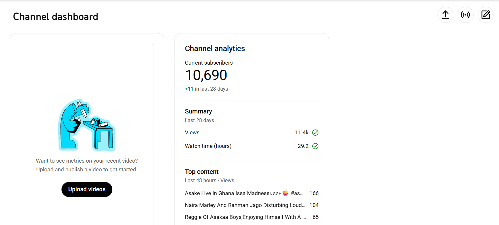
Task: Click the Channel dashboard page title
Action: tap(55, 16)
